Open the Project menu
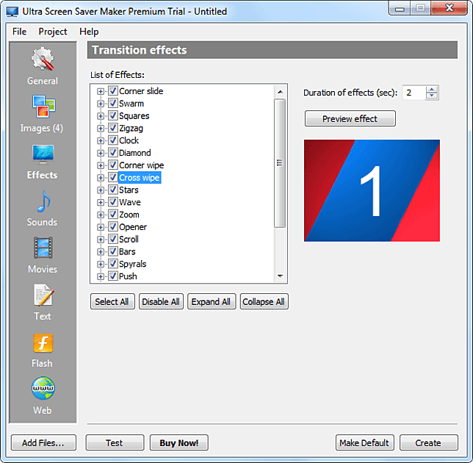This screenshot has width=473, height=463. coord(53,32)
